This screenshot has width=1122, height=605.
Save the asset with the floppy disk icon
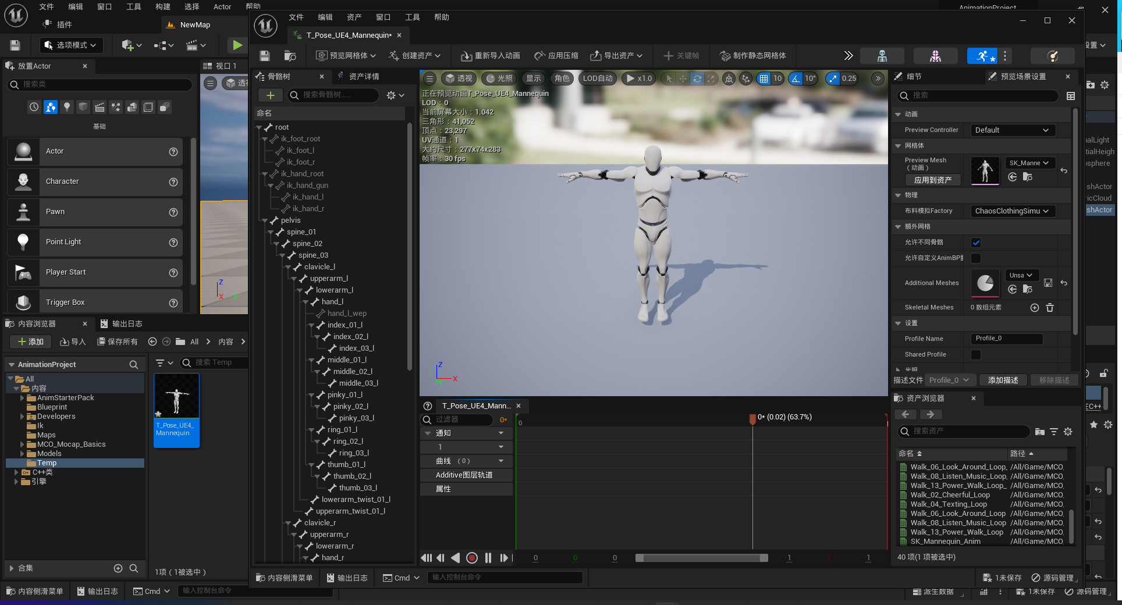pos(264,55)
